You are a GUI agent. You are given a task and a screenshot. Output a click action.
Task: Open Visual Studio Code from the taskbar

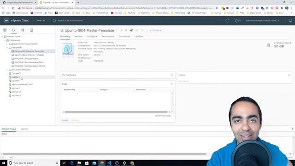tap(109, 163)
